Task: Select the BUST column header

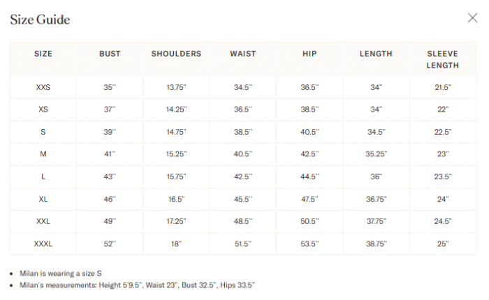Action: [x=110, y=54]
